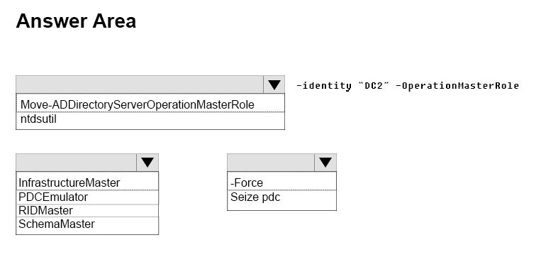Screen dimensions: 541x262
Task: Open the dropdown arrow above -Force
Action: pyautogui.click(x=325, y=163)
